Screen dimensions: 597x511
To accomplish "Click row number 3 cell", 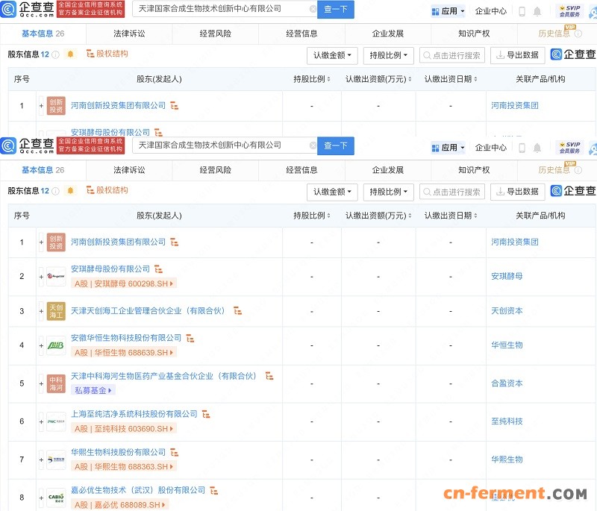I will click(x=22, y=311).
